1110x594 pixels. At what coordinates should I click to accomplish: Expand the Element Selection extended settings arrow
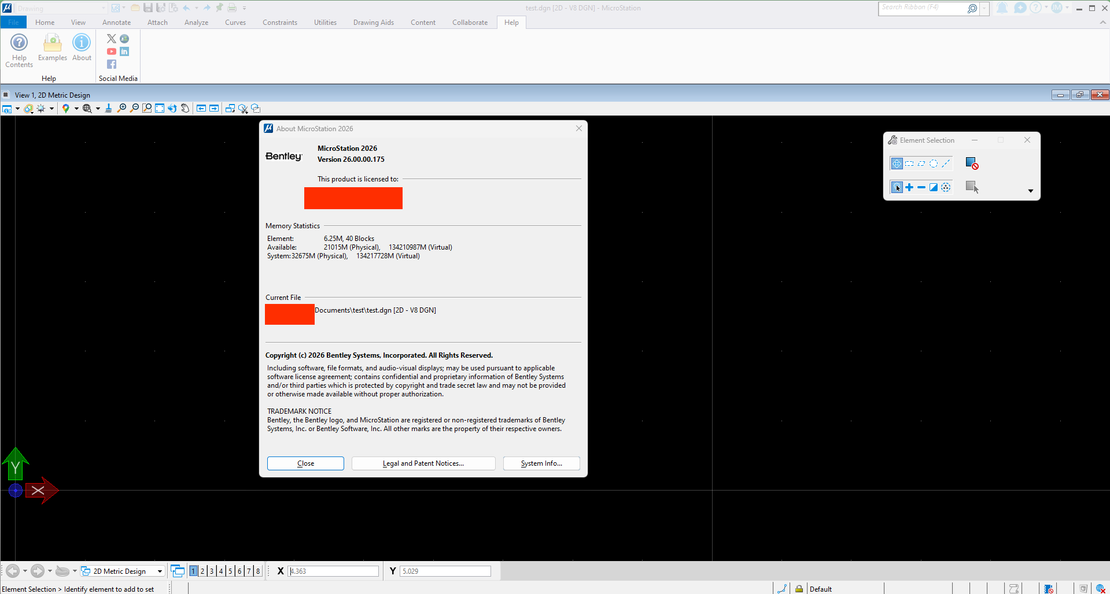coord(1030,191)
